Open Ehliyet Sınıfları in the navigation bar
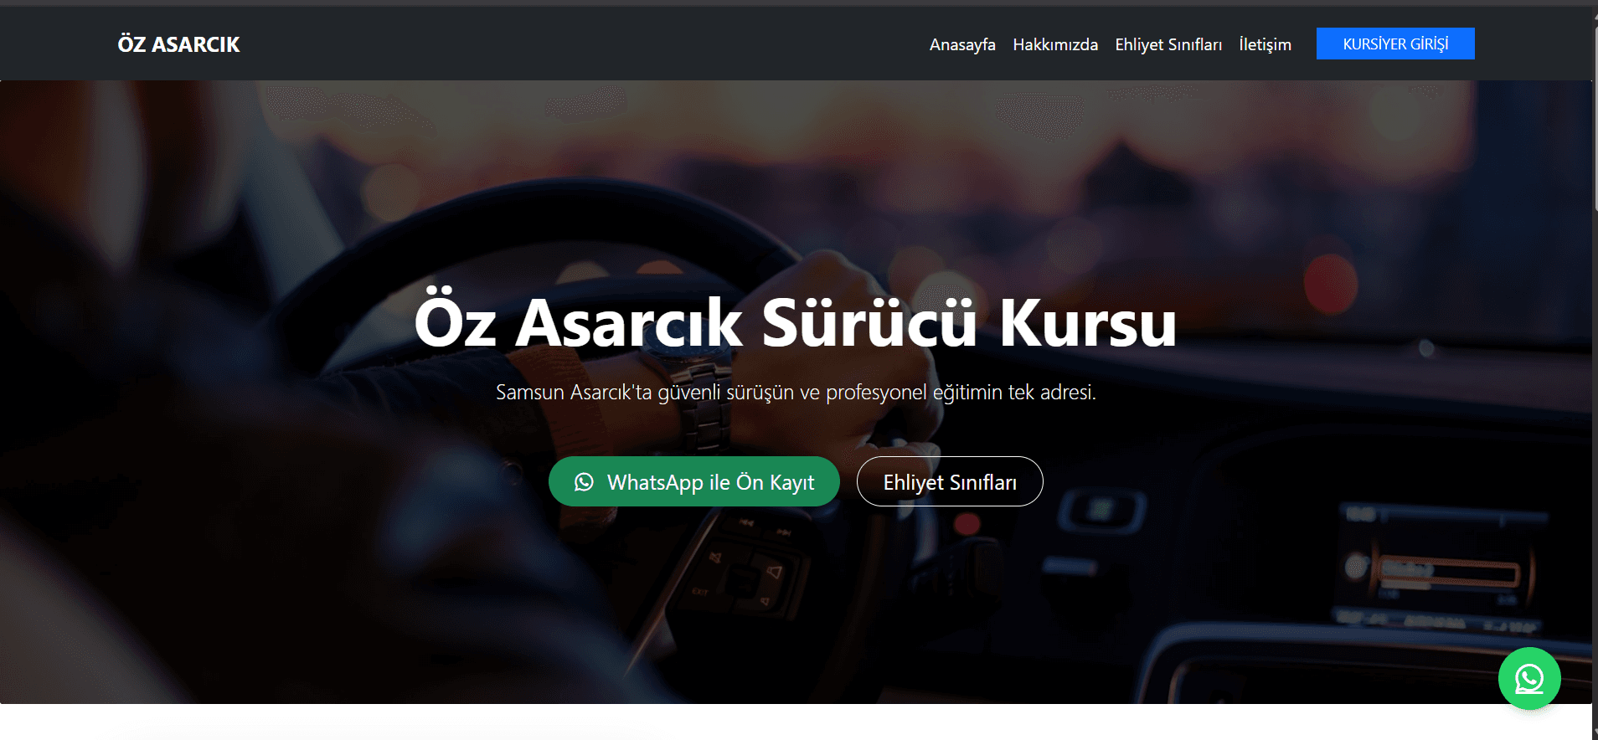The image size is (1598, 740). [1168, 44]
